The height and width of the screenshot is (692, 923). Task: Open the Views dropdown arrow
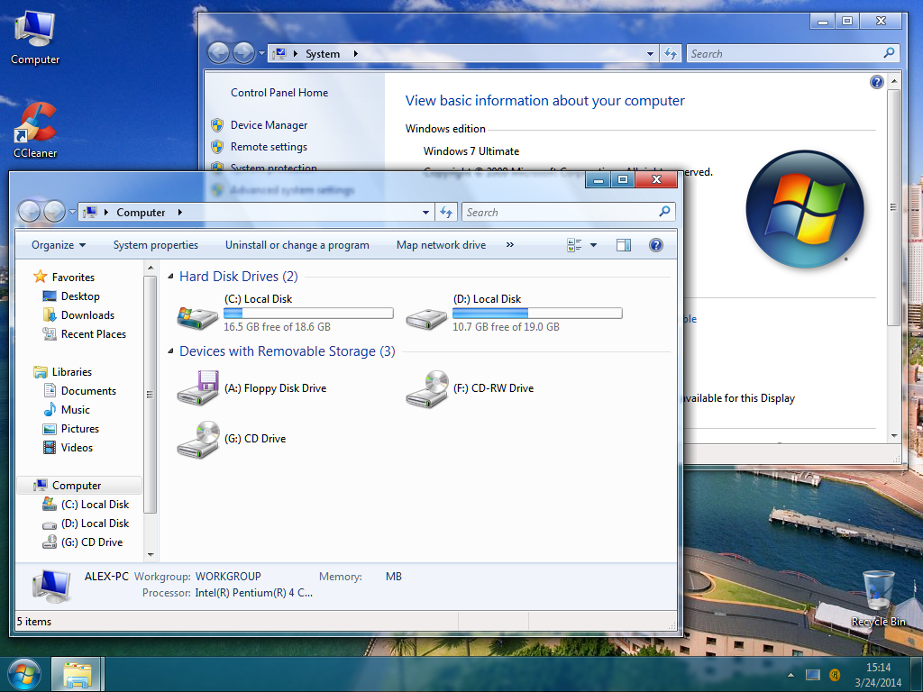point(592,244)
